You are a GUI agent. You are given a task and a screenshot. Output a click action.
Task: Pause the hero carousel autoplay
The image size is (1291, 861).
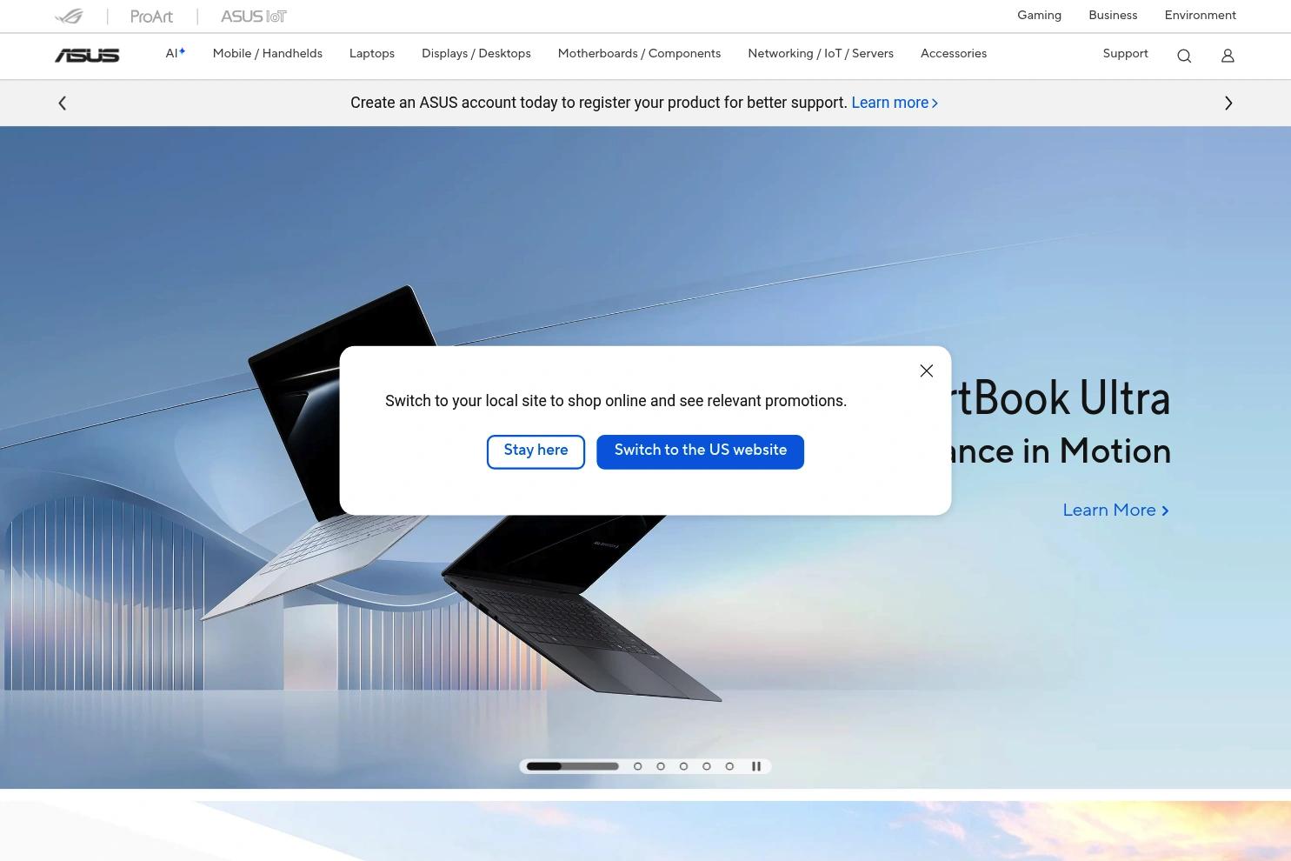[x=756, y=766]
